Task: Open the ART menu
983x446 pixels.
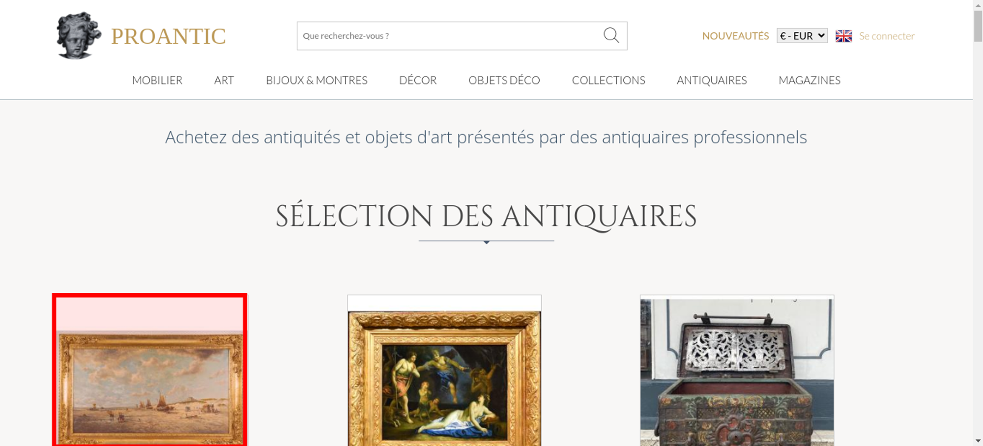Action: click(224, 80)
